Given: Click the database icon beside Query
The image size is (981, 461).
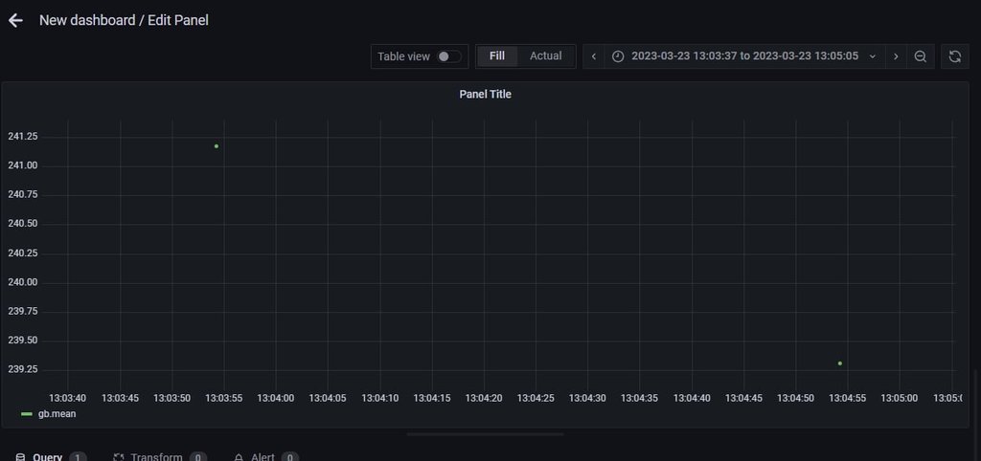Looking at the screenshot, I should pos(20,457).
